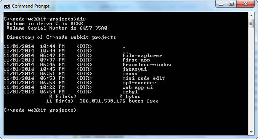This screenshot has width=258, height=139.
Task: Click the 10:45 PM timestamp
Action: (x=52, y=69)
